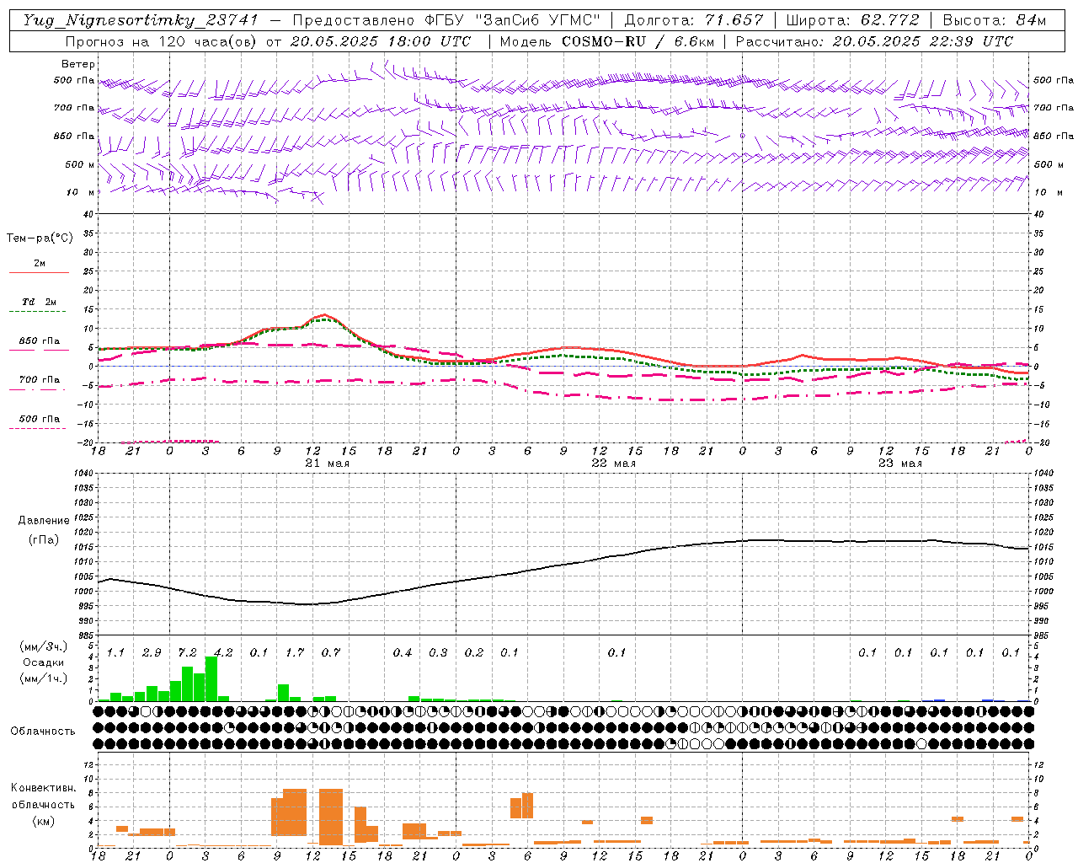Screen dimensions: 1078x863
Task: Select the 4.2 three-hour precipitation value
Action: tap(223, 653)
